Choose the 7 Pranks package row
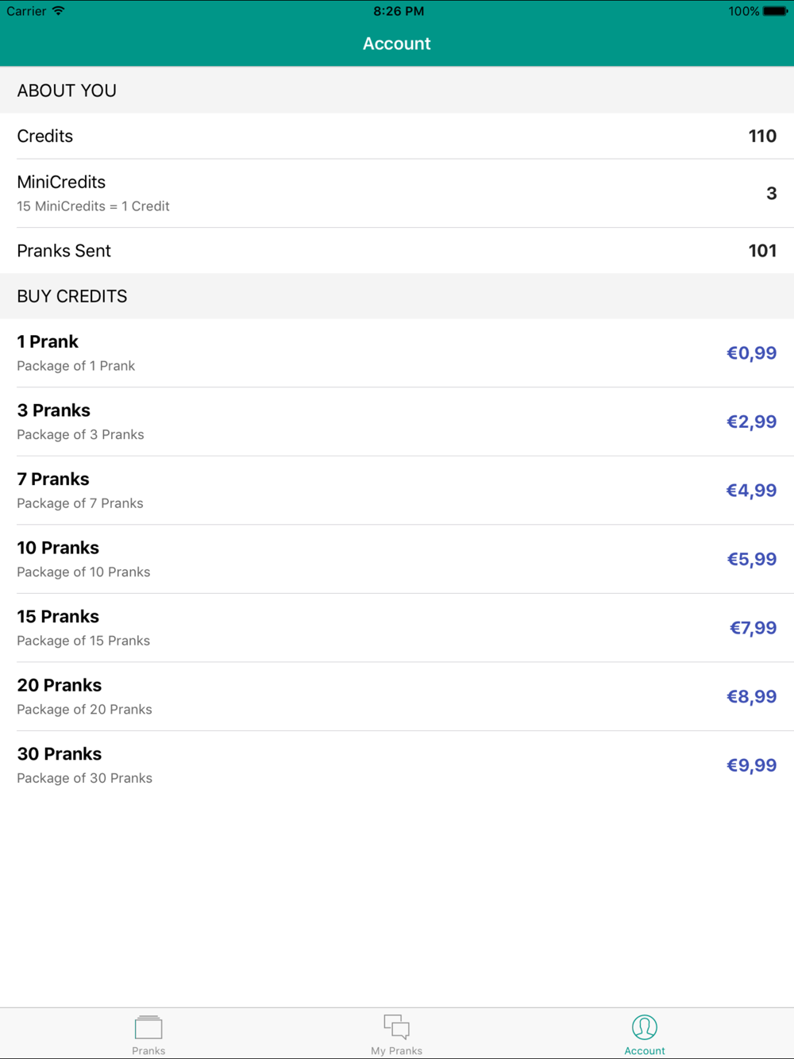 click(x=397, y=491)
